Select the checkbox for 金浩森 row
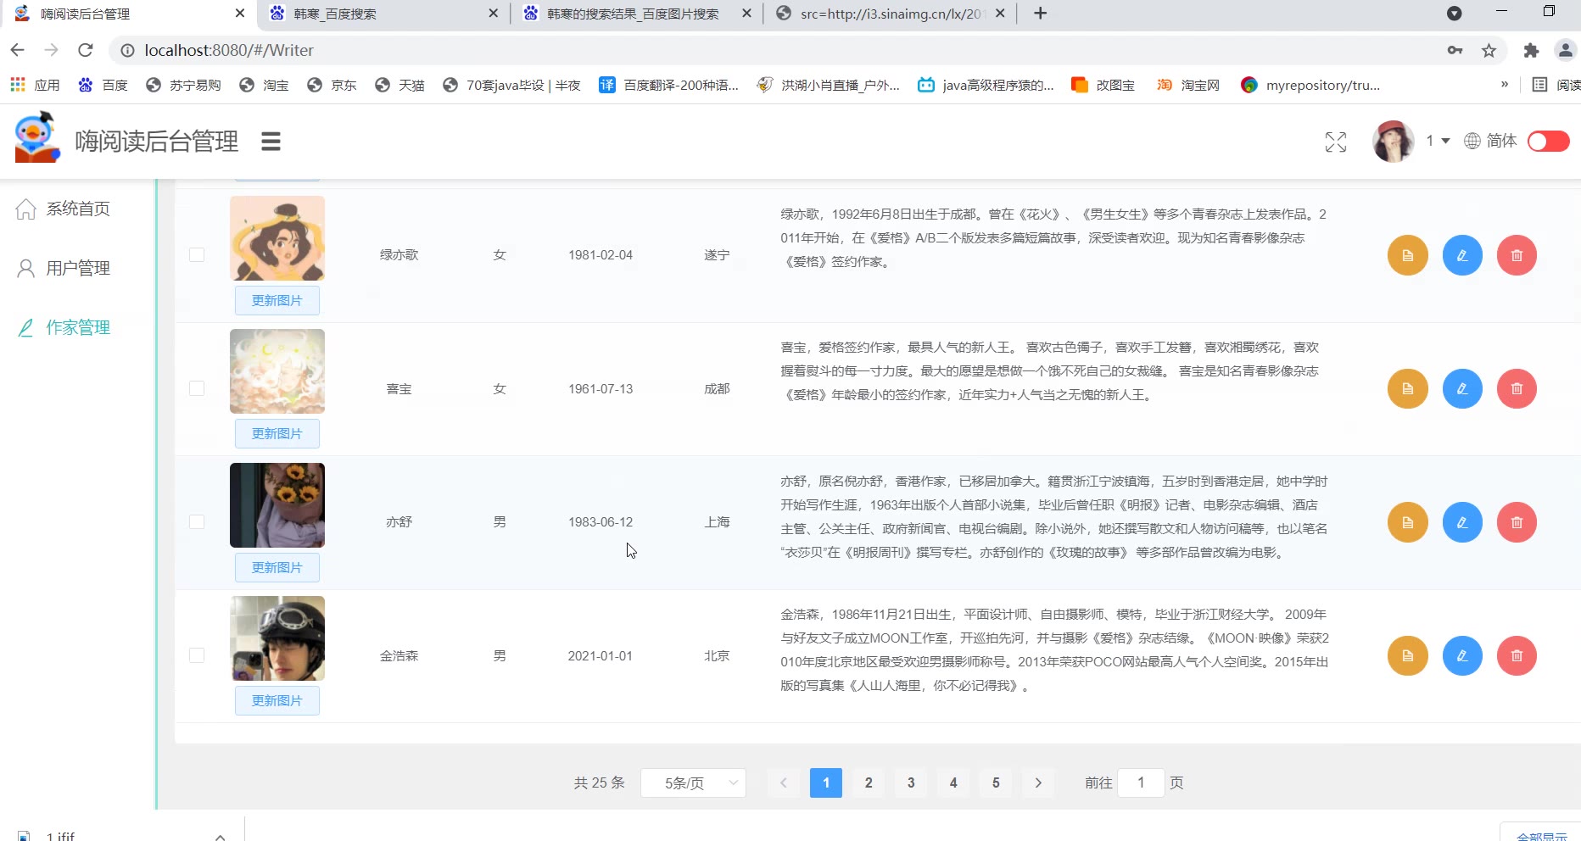This screenshot has height=841, width=1581. 197,655
